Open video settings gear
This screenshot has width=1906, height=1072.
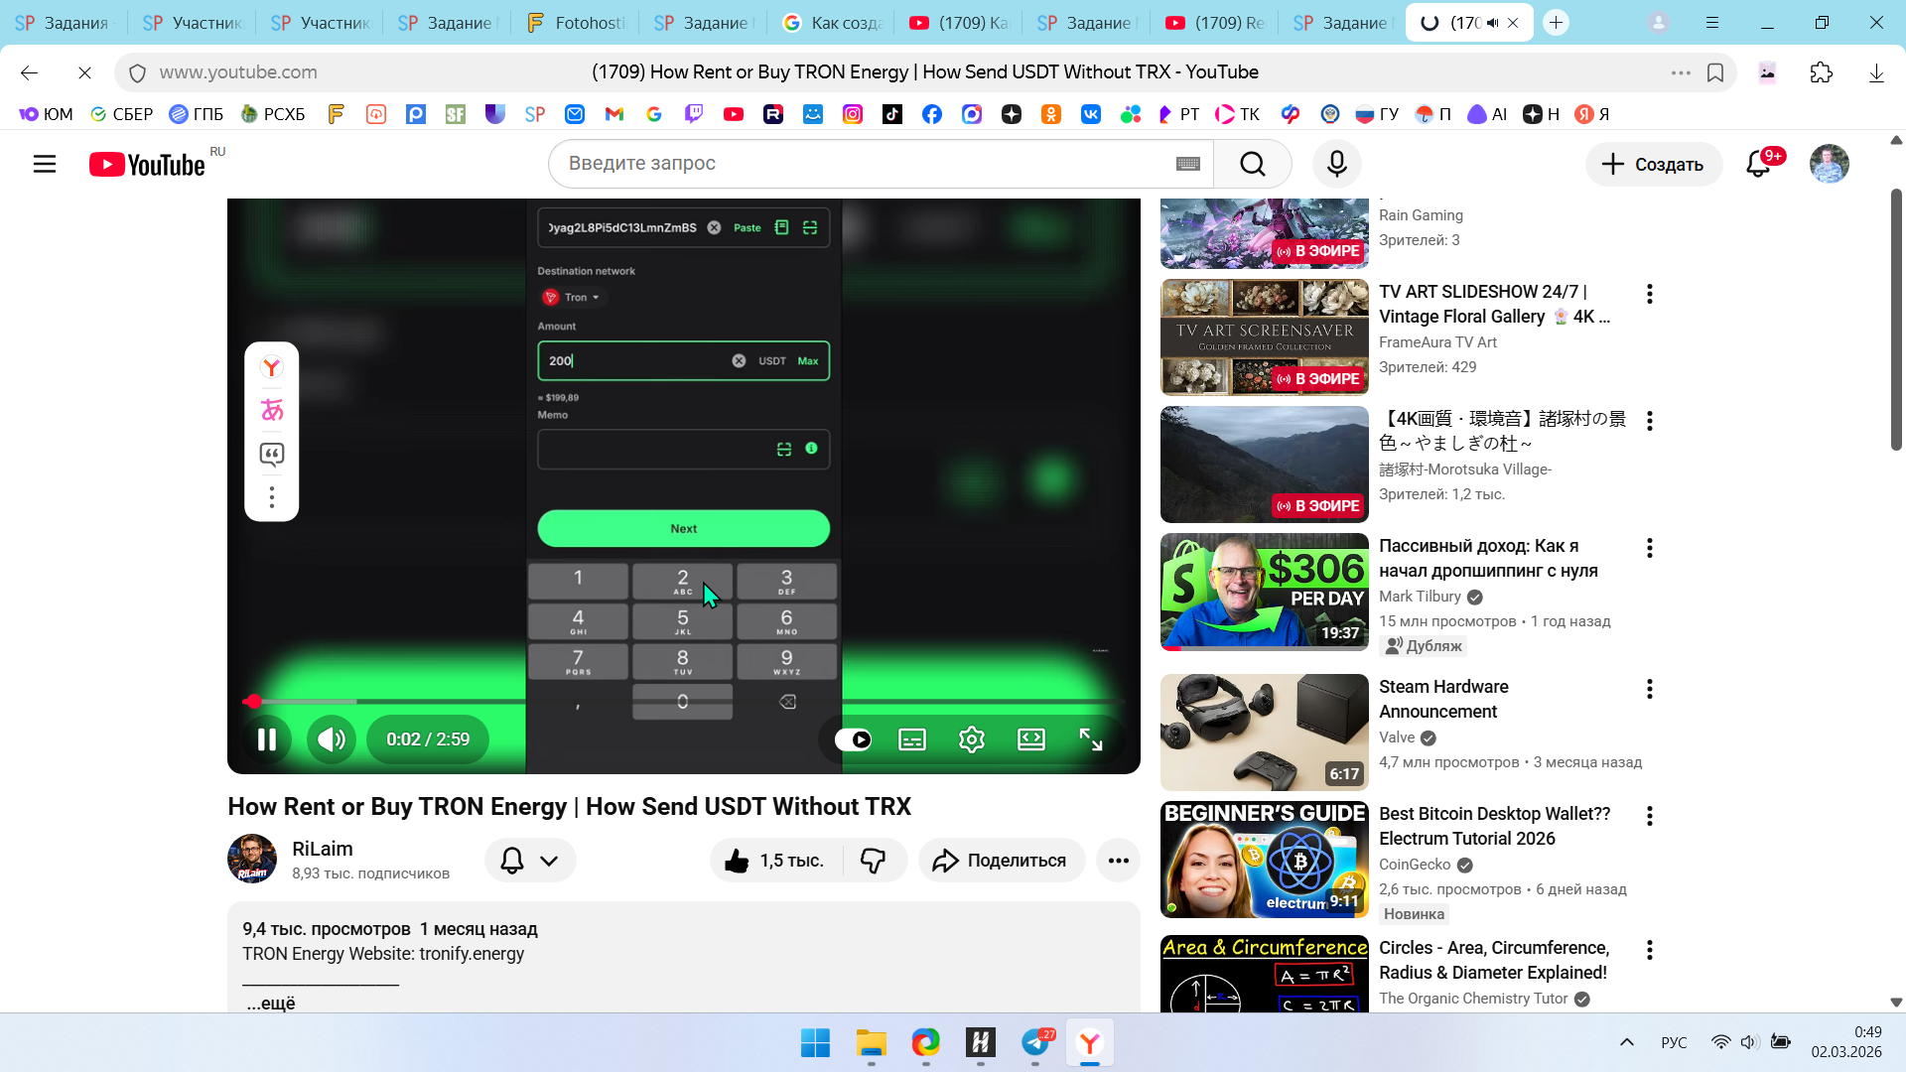pyautogui.click(x=971, y=739)
